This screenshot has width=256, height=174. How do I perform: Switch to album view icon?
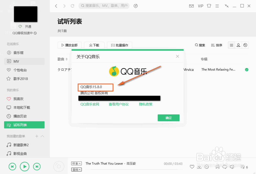[x=245, y=45]
